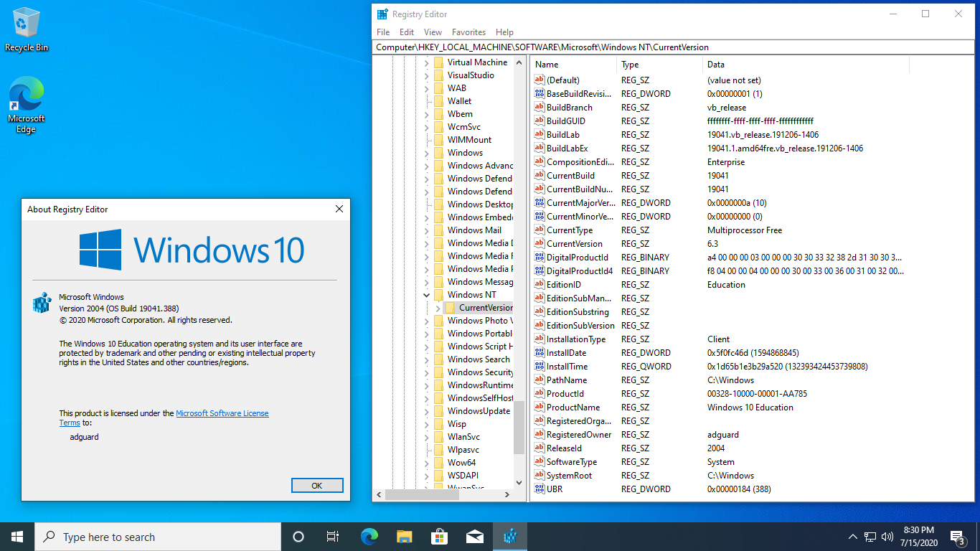Open Cortana circle icon on taskbar
Viewport: 980px width, 551px height.
298,537
